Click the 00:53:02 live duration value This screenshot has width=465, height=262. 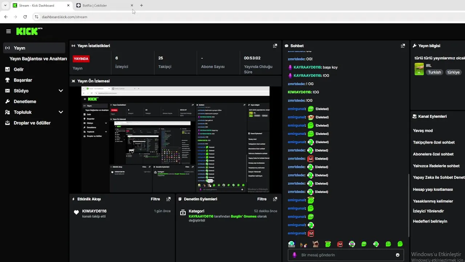tap(252, 58)
